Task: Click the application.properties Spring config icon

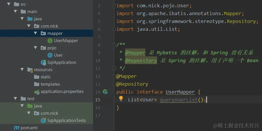Action: click(37, 91)
